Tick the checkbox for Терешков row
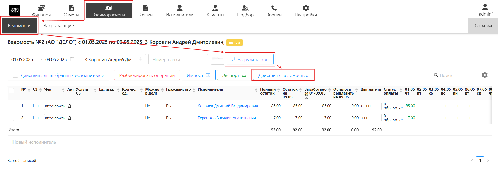The width and height of the screenshot is (498, 180). (11, 118)
